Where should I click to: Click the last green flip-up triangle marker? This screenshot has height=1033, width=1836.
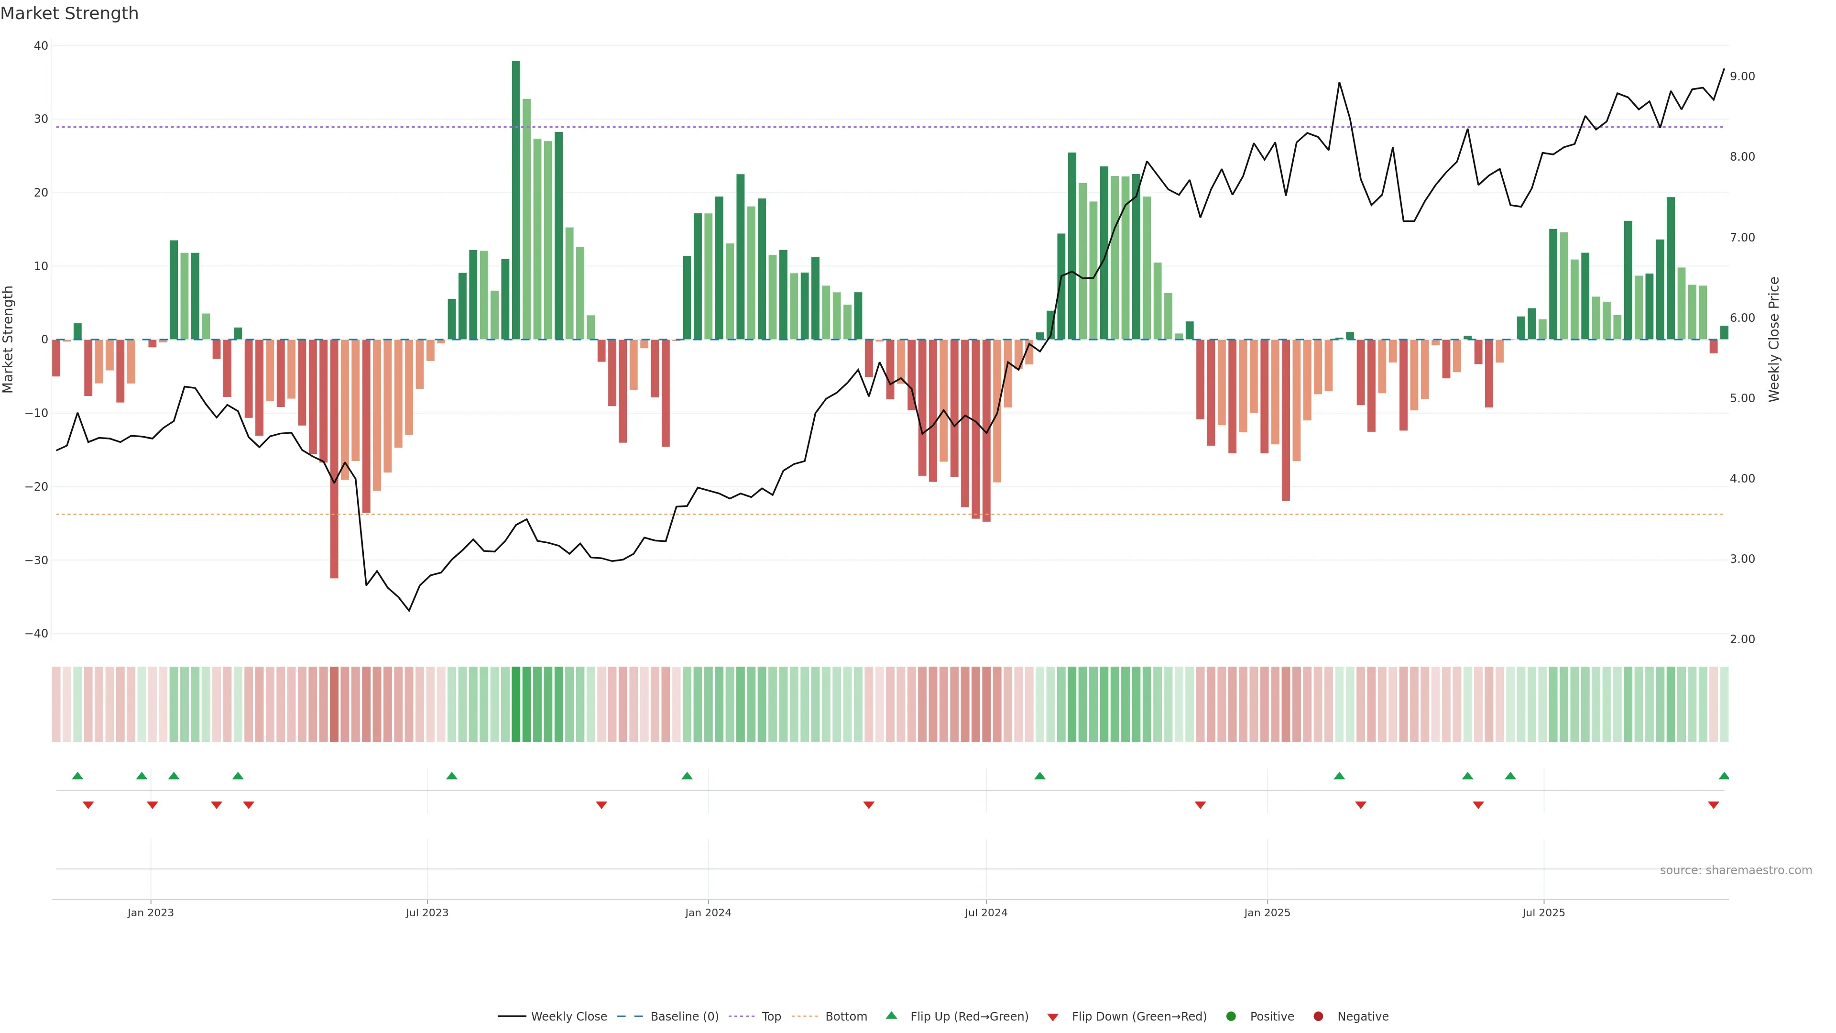(x=1723, y=776)
